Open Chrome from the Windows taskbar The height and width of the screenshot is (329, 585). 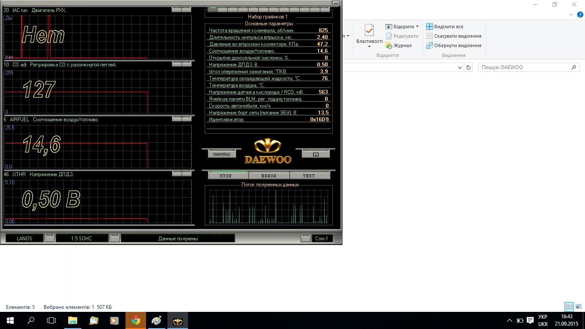136,320
